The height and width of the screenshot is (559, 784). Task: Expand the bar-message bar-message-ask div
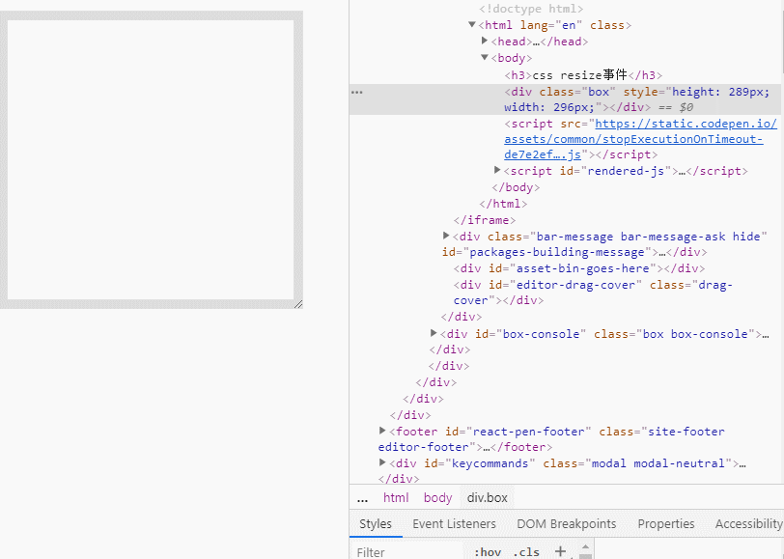pyautogui.click(x=446, y=236)
